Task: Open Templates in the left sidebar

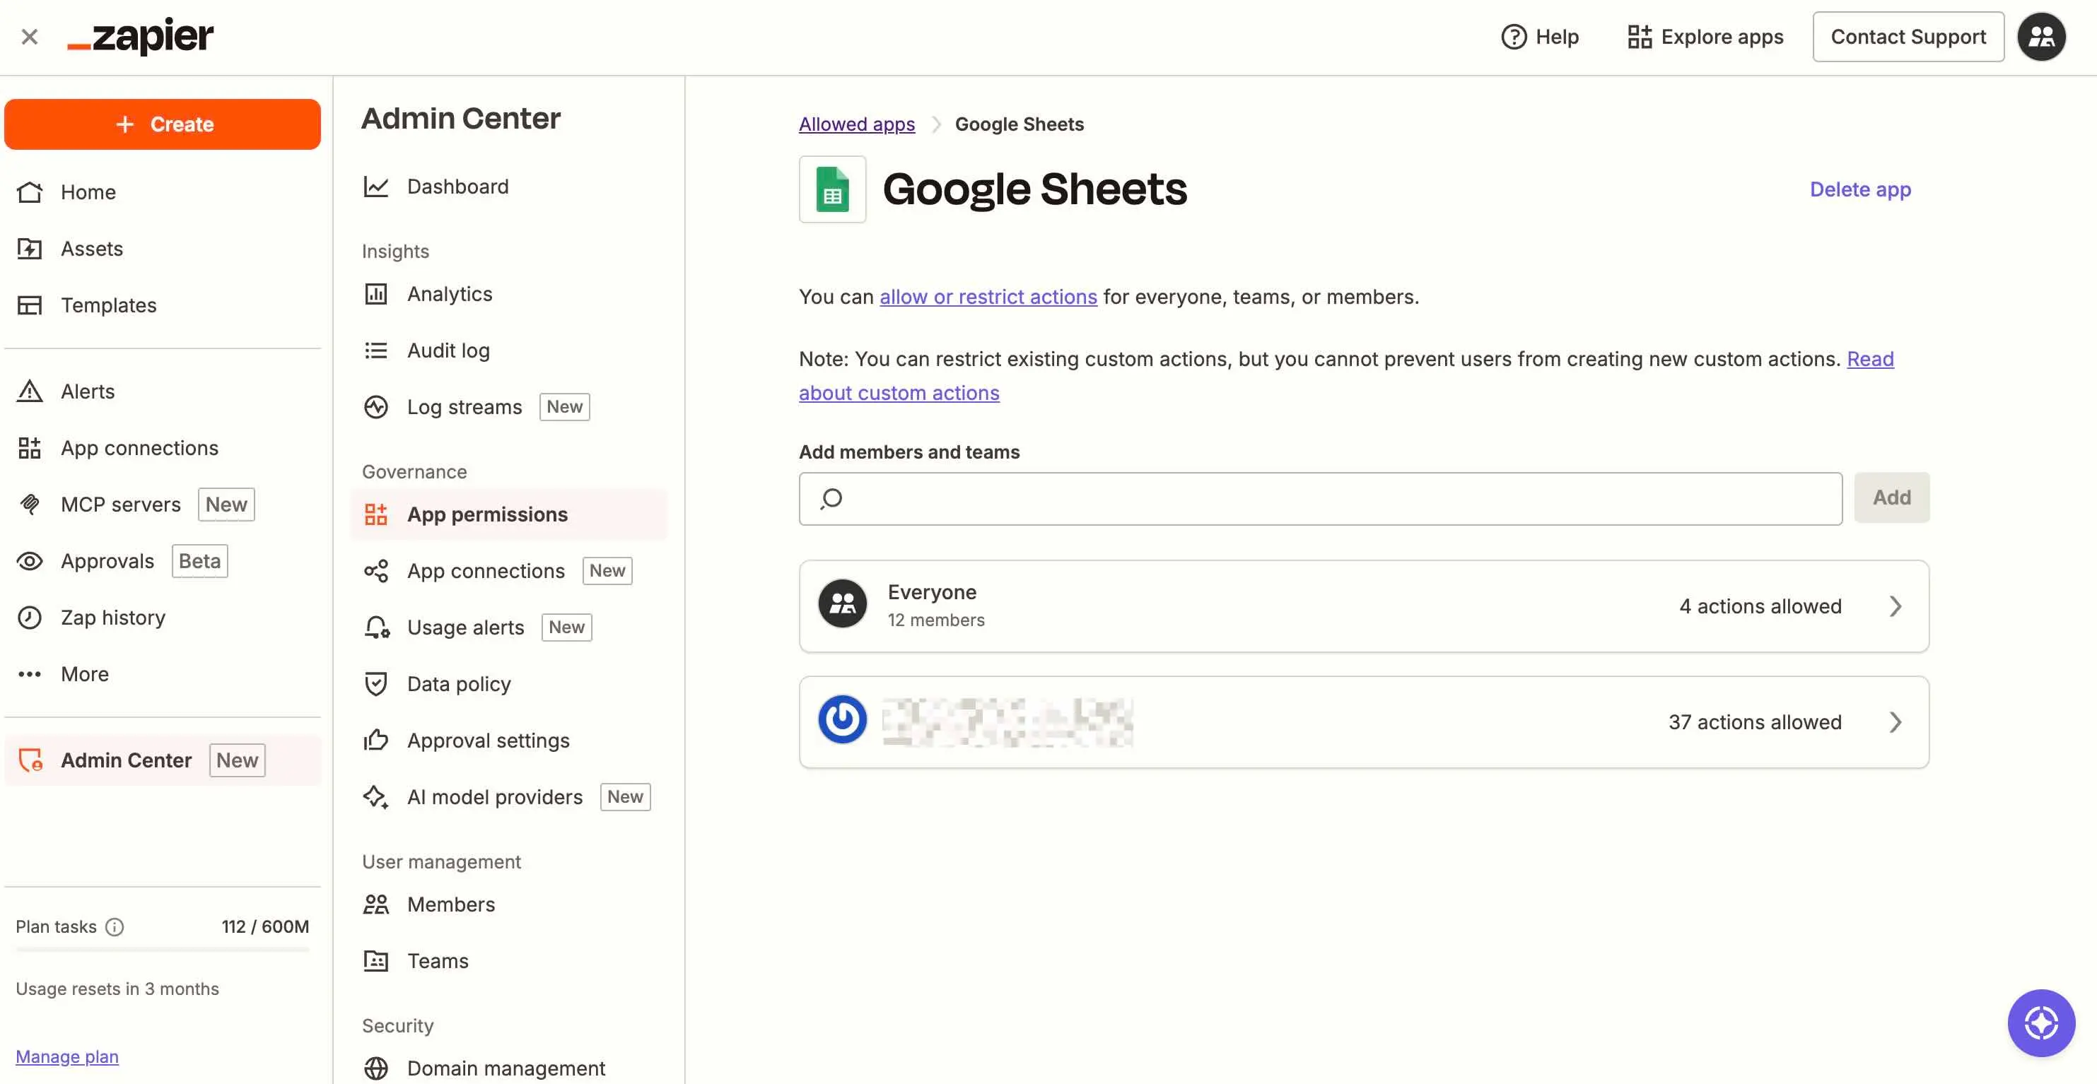Action: coord(163,305)
